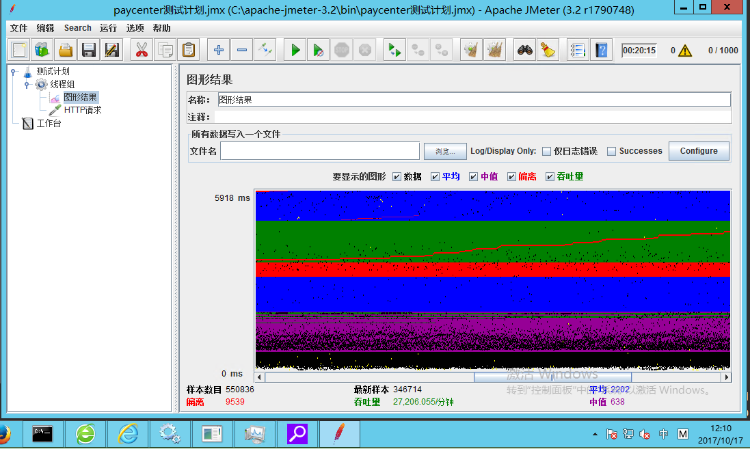Click the Remote Start All icon
The width and height of the screenshot is (750, 449).
[394, 50]
